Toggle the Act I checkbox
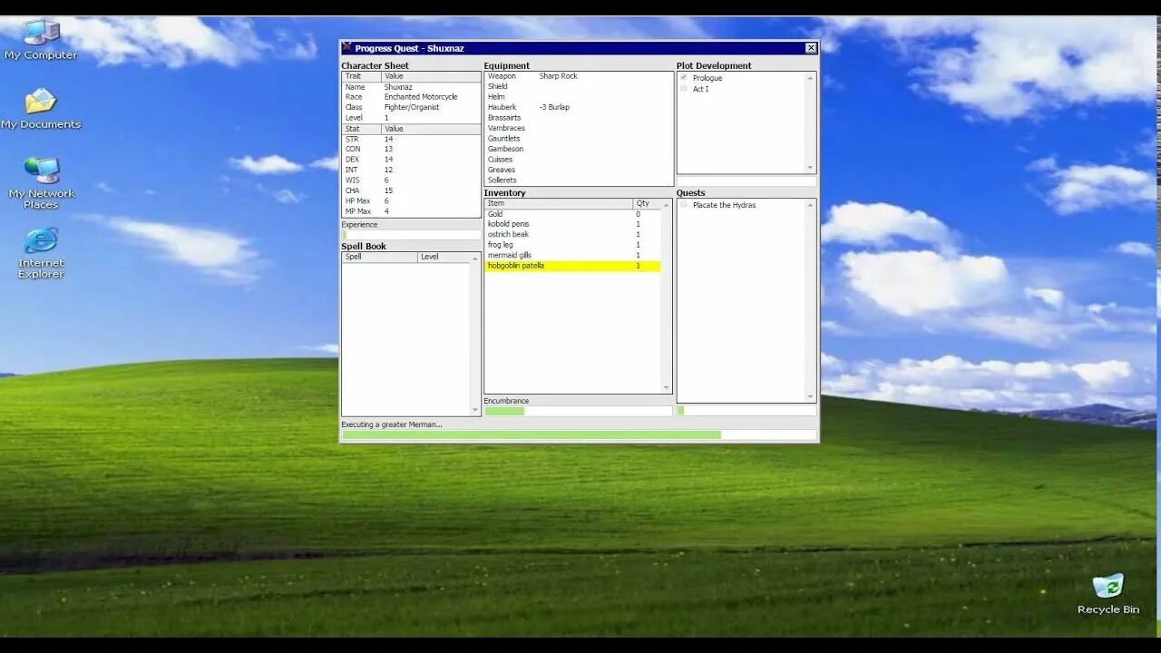Screen dimensions: 1161x653 [x=684, y=89]
